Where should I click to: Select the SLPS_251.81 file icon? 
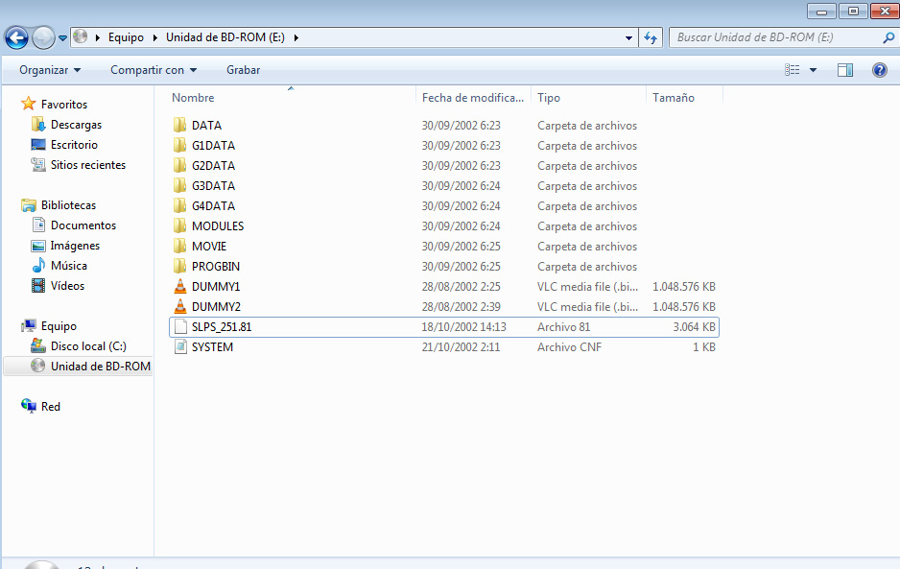pos(180,326)
